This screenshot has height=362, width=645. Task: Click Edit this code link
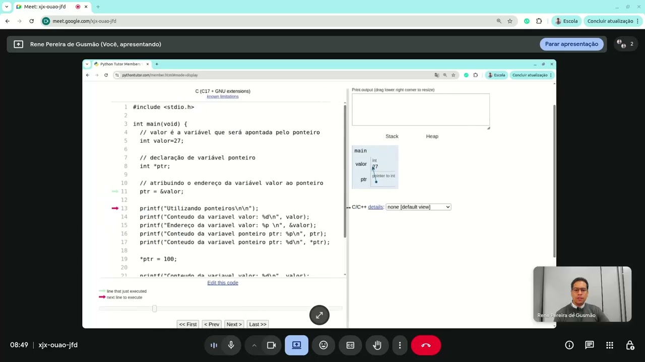tap(223, 283)
